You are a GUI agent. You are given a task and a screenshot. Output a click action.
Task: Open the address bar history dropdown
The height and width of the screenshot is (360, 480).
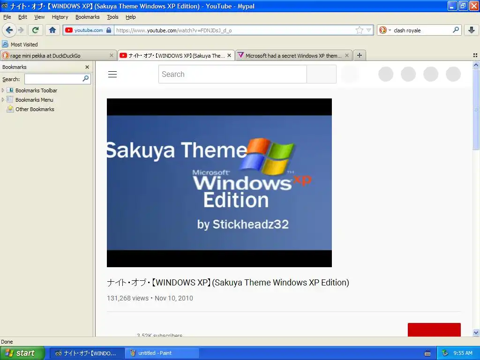coord(369,30)
